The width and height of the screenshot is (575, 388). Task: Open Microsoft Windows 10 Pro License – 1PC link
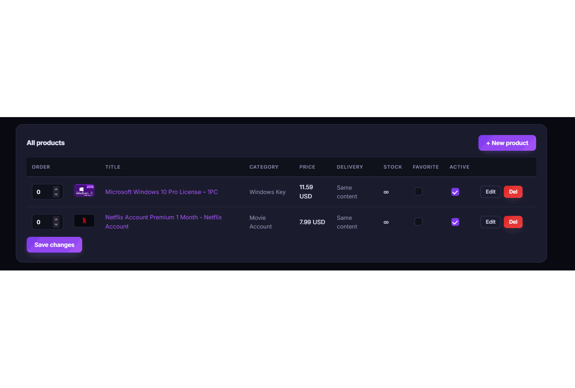[162, 192]
